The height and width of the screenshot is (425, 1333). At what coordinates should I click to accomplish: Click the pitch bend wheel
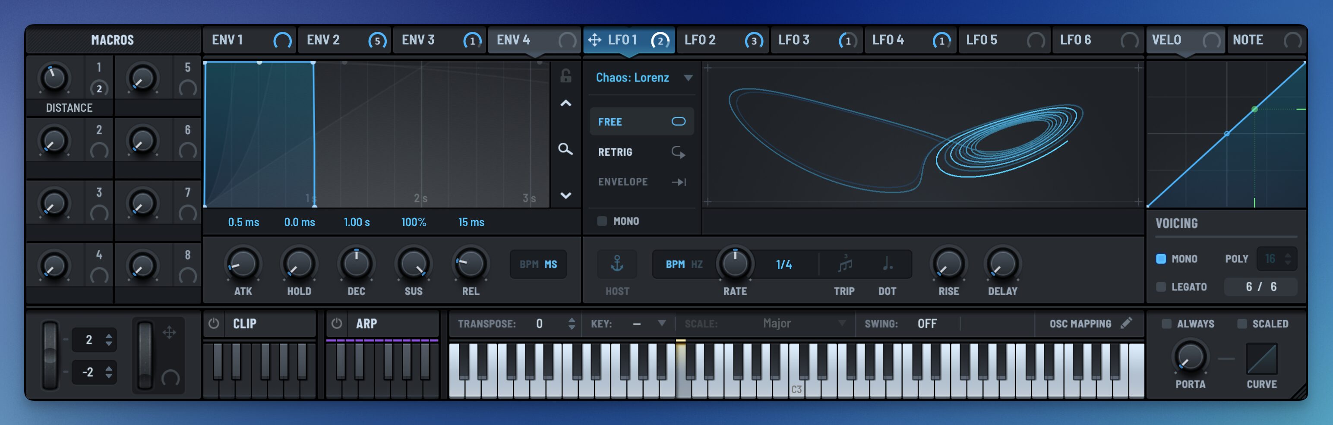coord(50,355)
